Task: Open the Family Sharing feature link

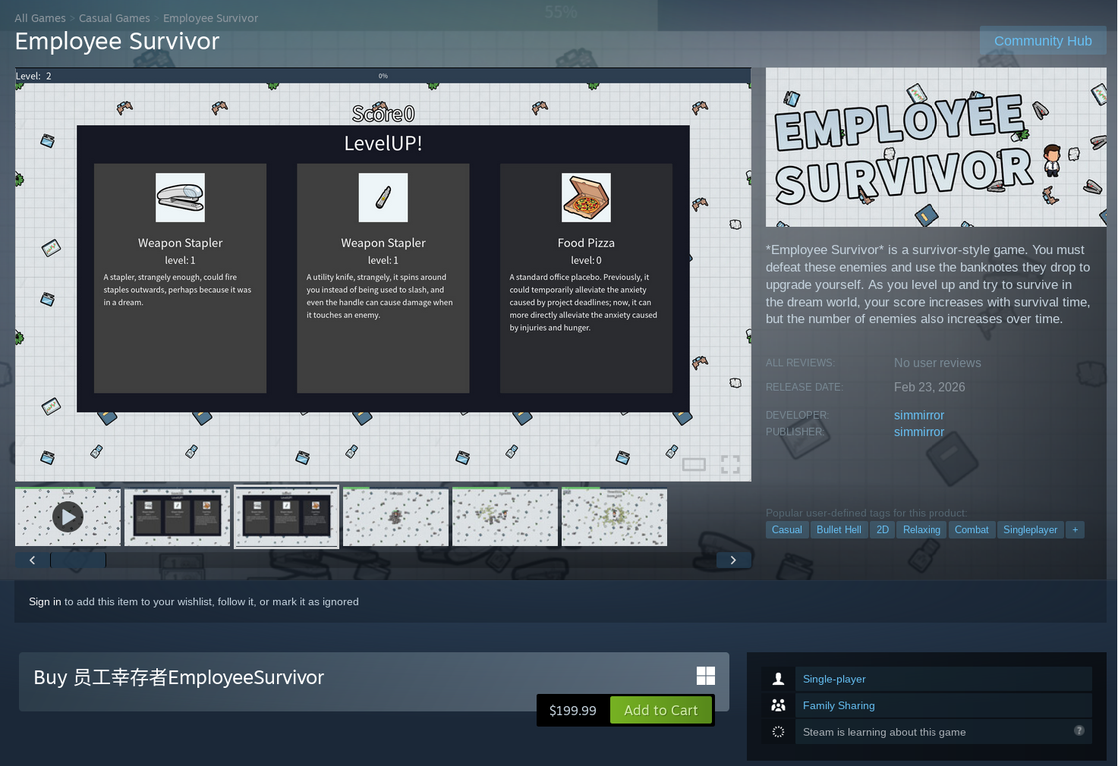Action: point(839,705)
